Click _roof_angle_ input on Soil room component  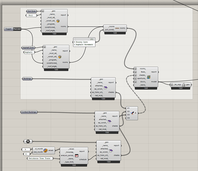pos(50,30)
